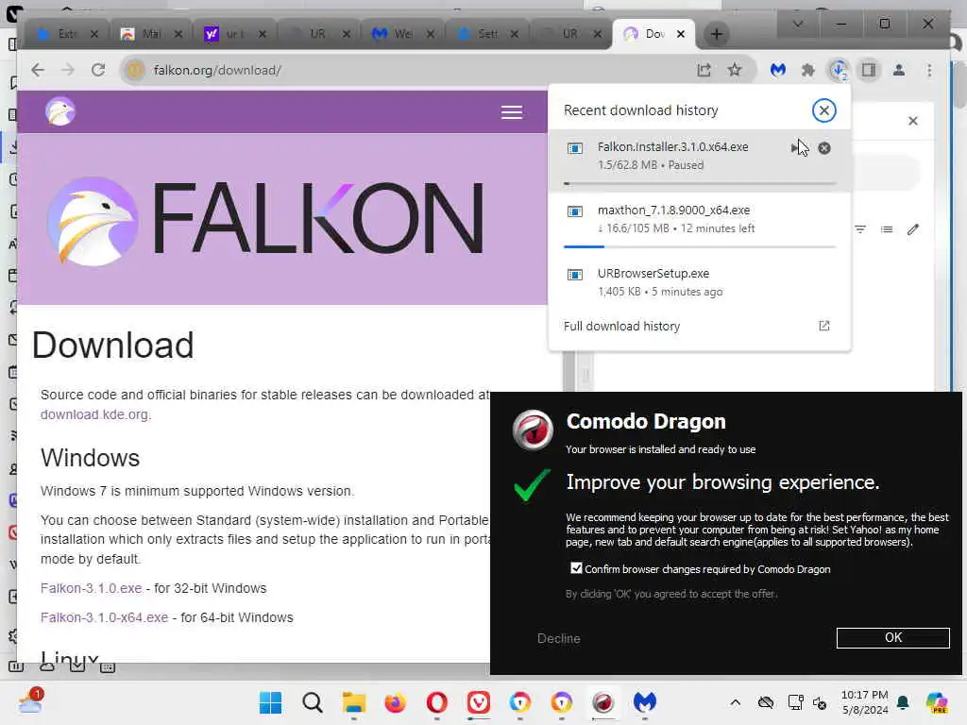Decline the Comodo Dragon offer
Screen dimensions: 967x725
559,639
